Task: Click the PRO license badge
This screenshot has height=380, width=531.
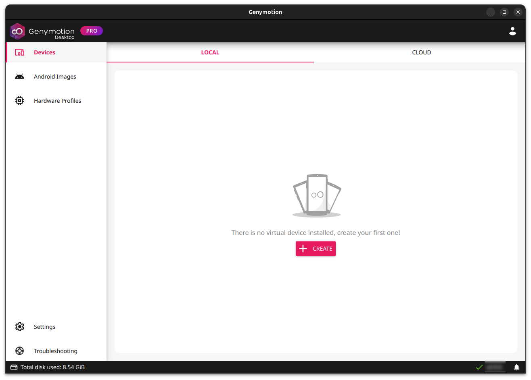Action: coord(92,31)
